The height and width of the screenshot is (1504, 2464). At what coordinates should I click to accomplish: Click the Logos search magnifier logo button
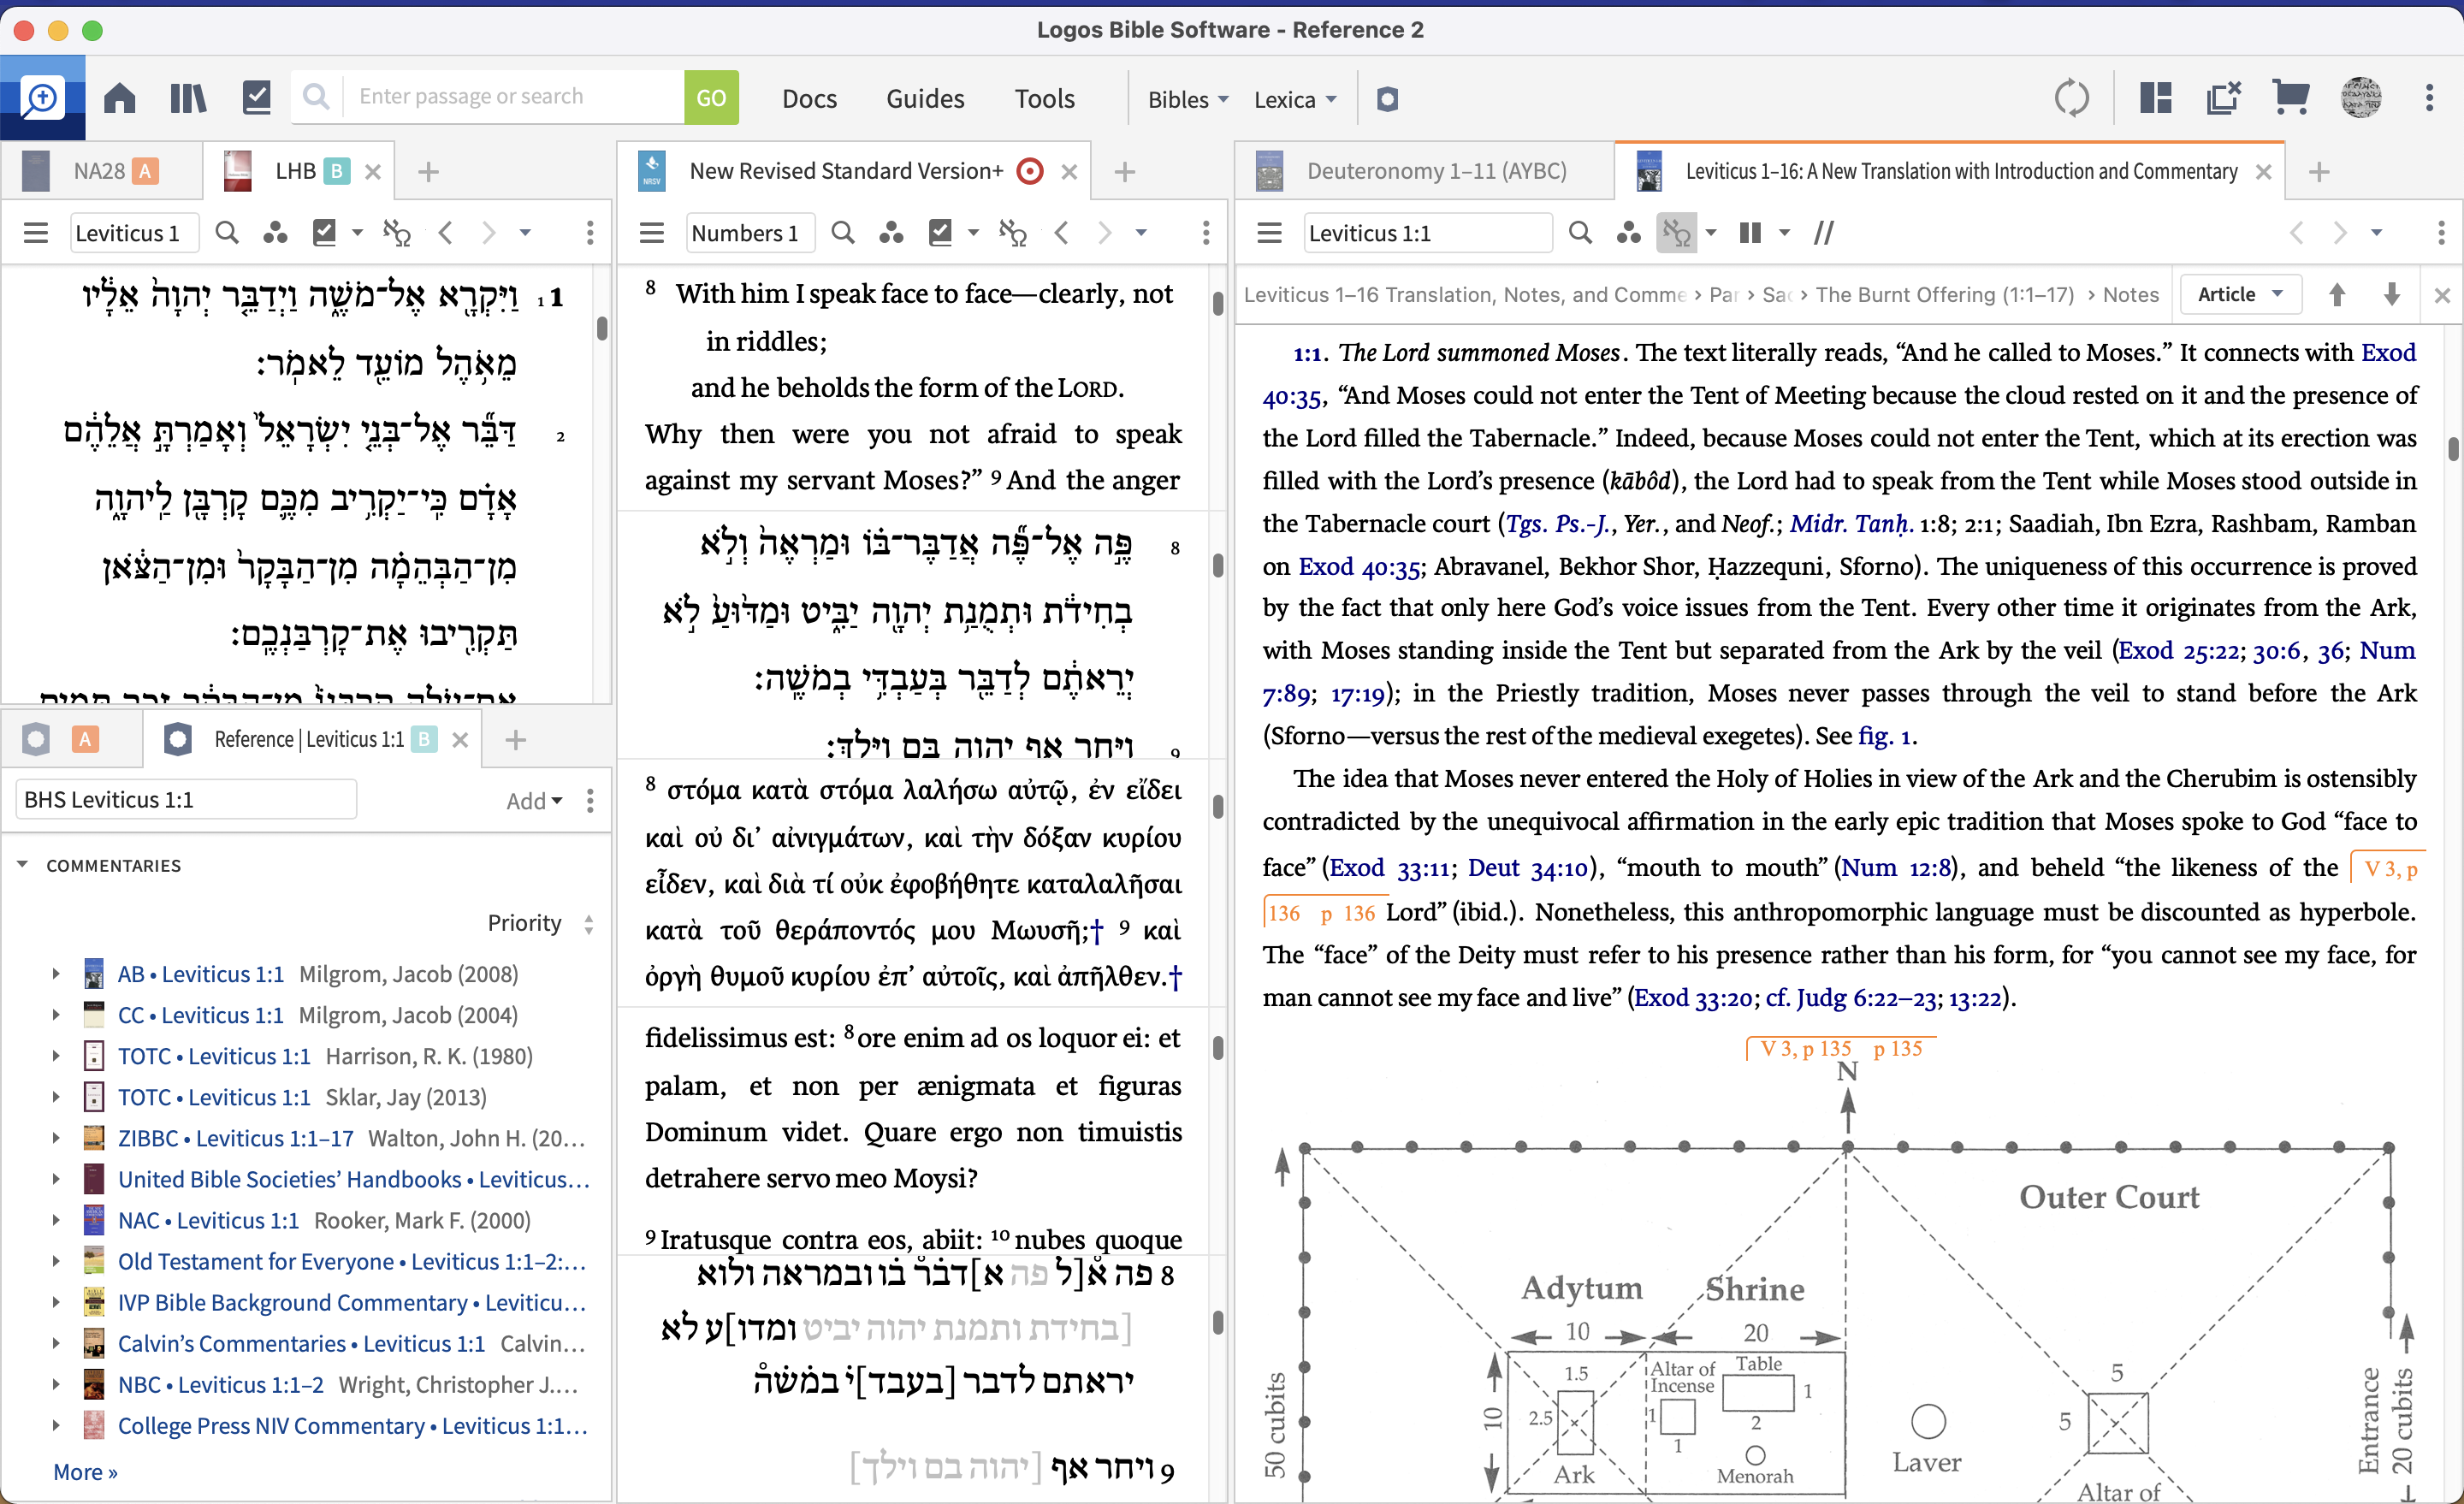(x=42, y=98)
